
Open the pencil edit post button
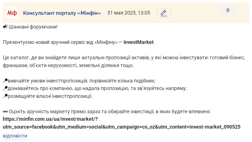click(x=164, y=13)
